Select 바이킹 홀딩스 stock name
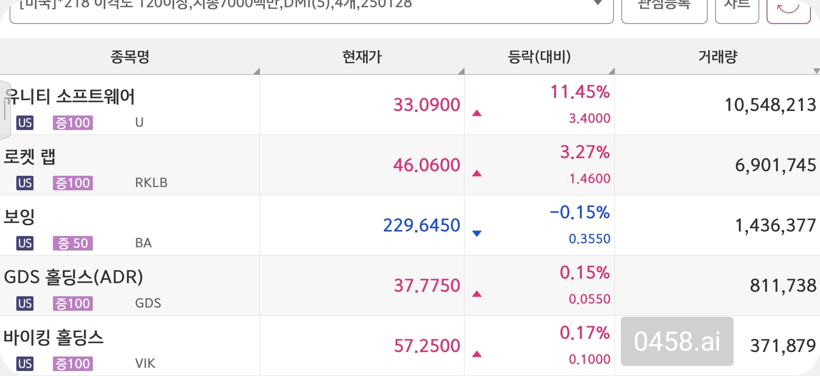Screen dimensions: 820x376 click(x=54, y=337)
